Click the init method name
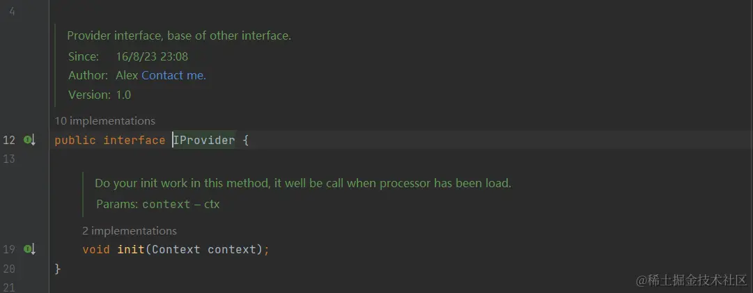 (x=131, y=249)
